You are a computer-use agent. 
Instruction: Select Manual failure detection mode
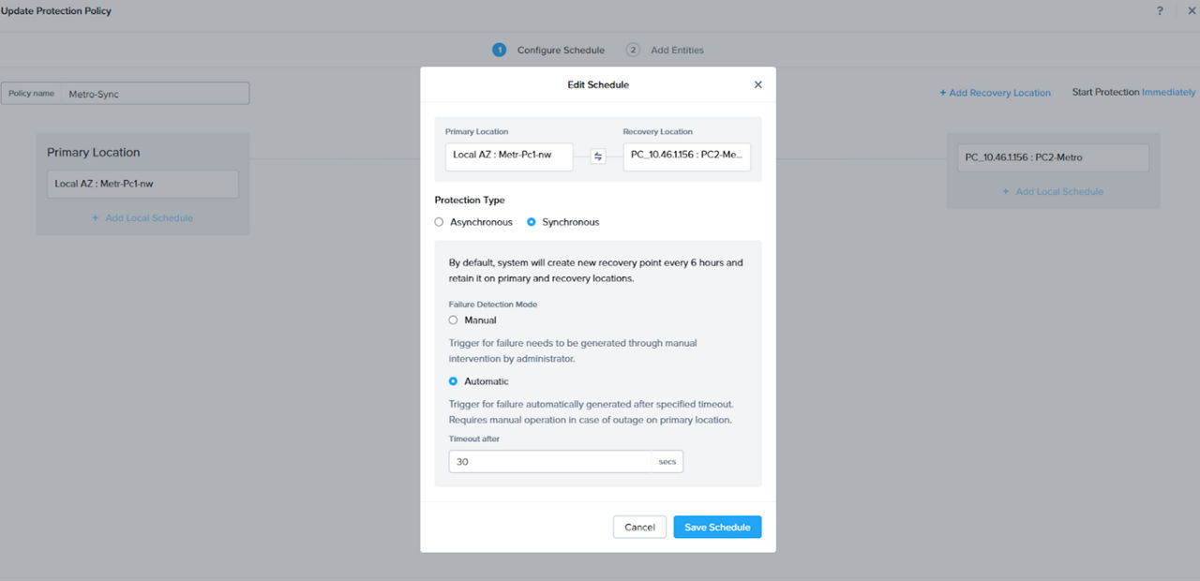[x=454, y=320]
